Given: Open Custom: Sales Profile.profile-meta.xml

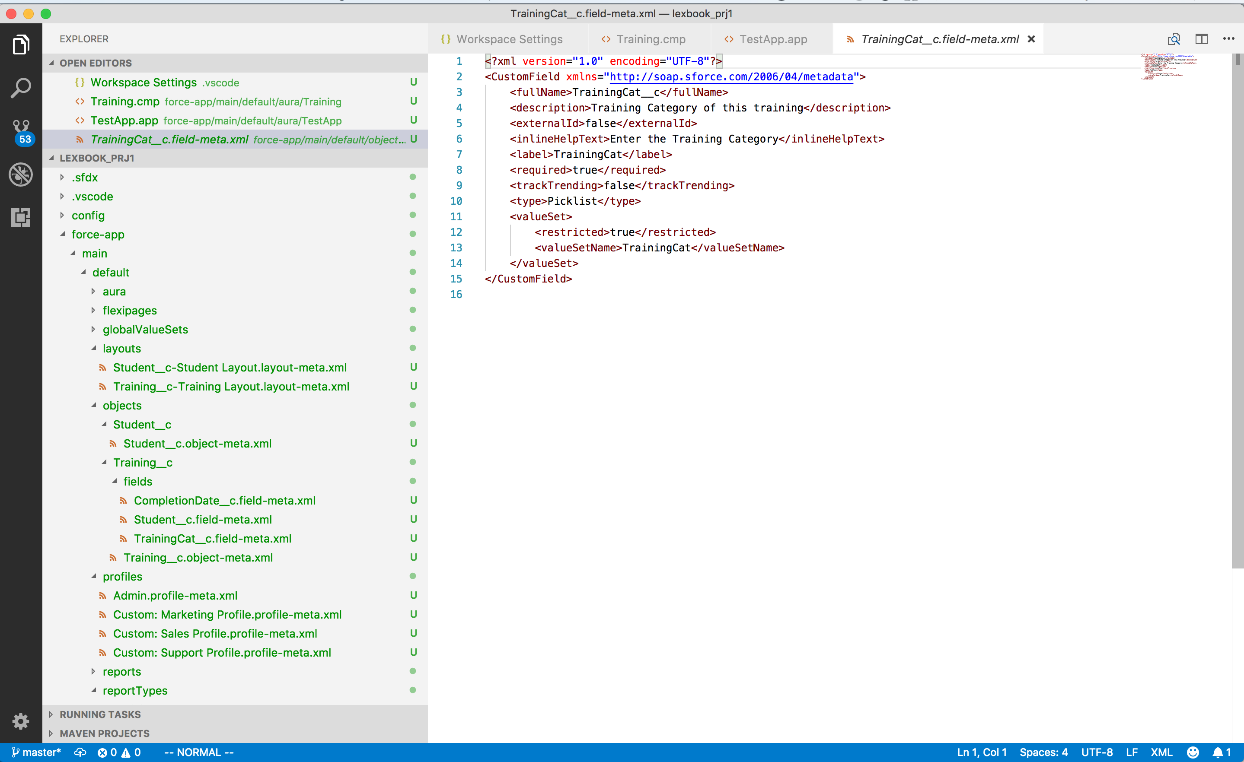Looking at the screenshot, I should 215,634.
